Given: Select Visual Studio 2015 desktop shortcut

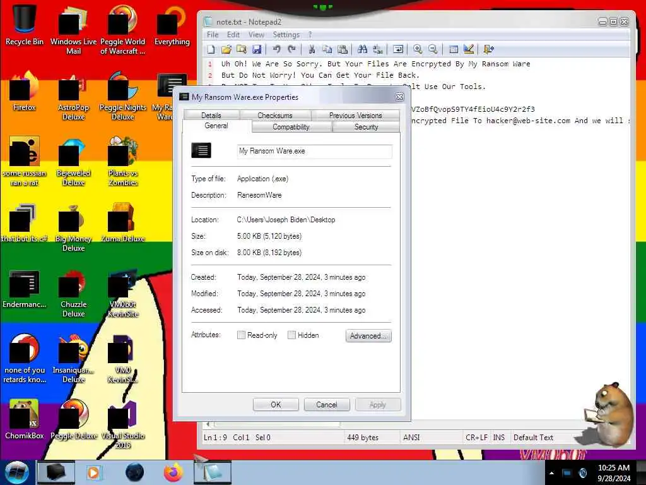Looking at the screenshot, I should (123, 424).
